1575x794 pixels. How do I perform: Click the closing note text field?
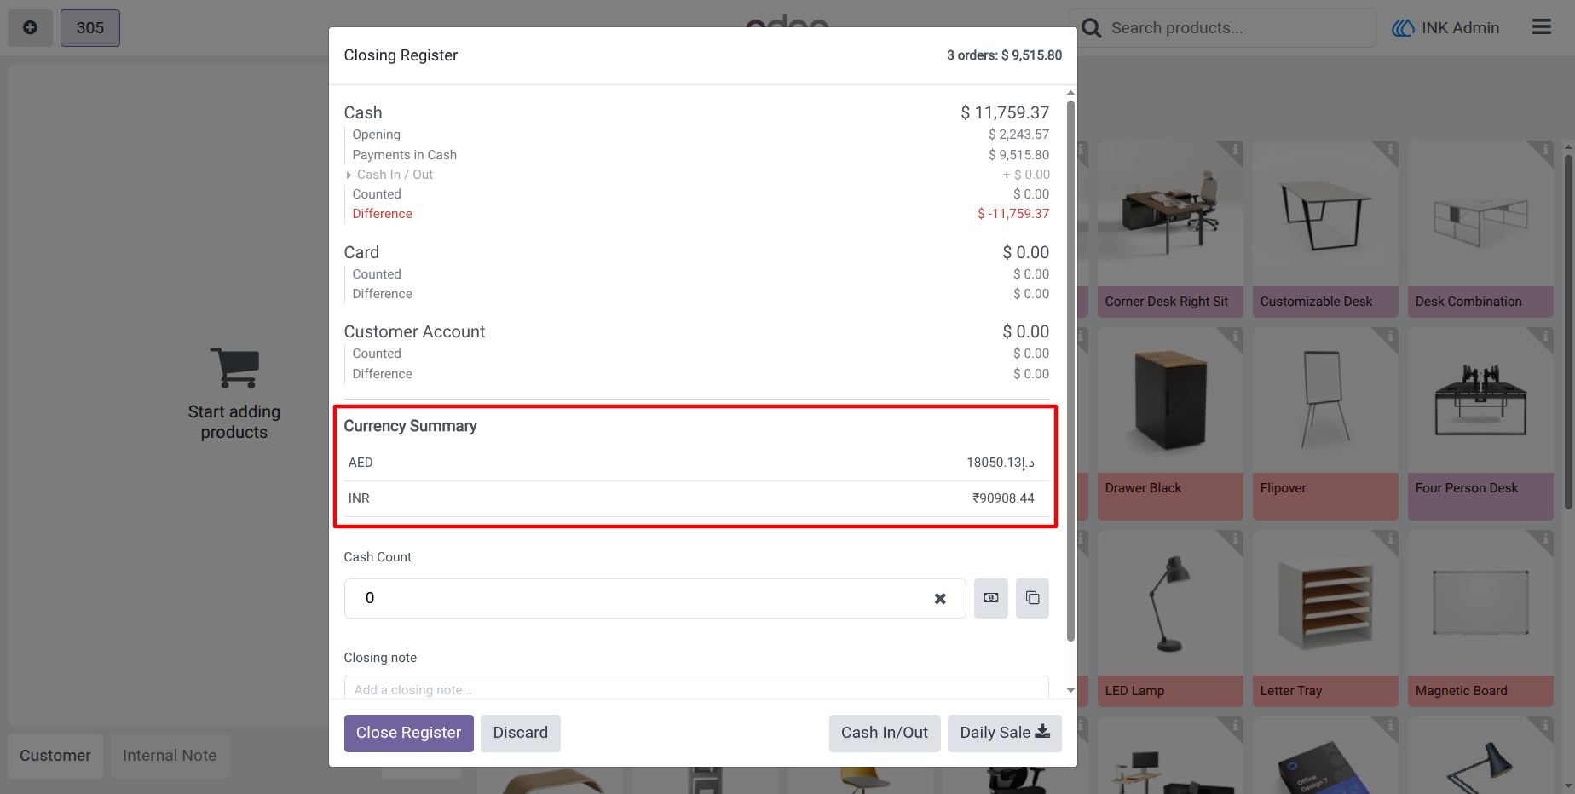696,688
